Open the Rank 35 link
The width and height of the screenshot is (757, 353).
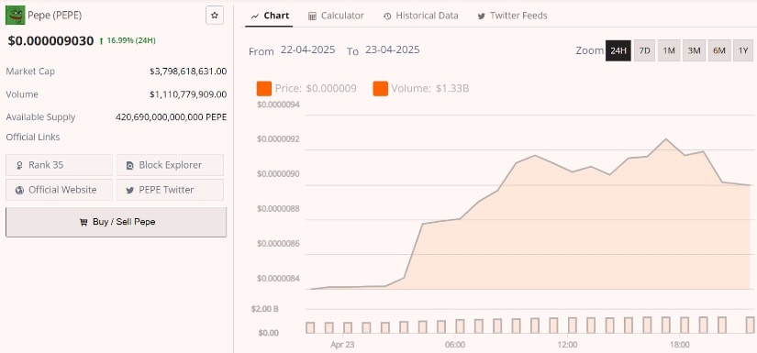coord(59,165)
